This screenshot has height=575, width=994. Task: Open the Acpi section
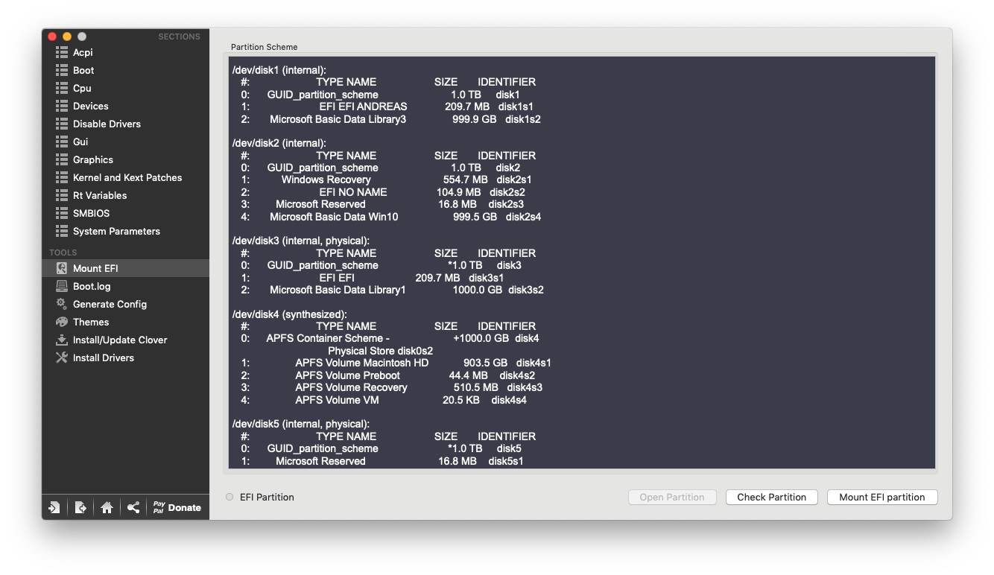click(83, 52)
